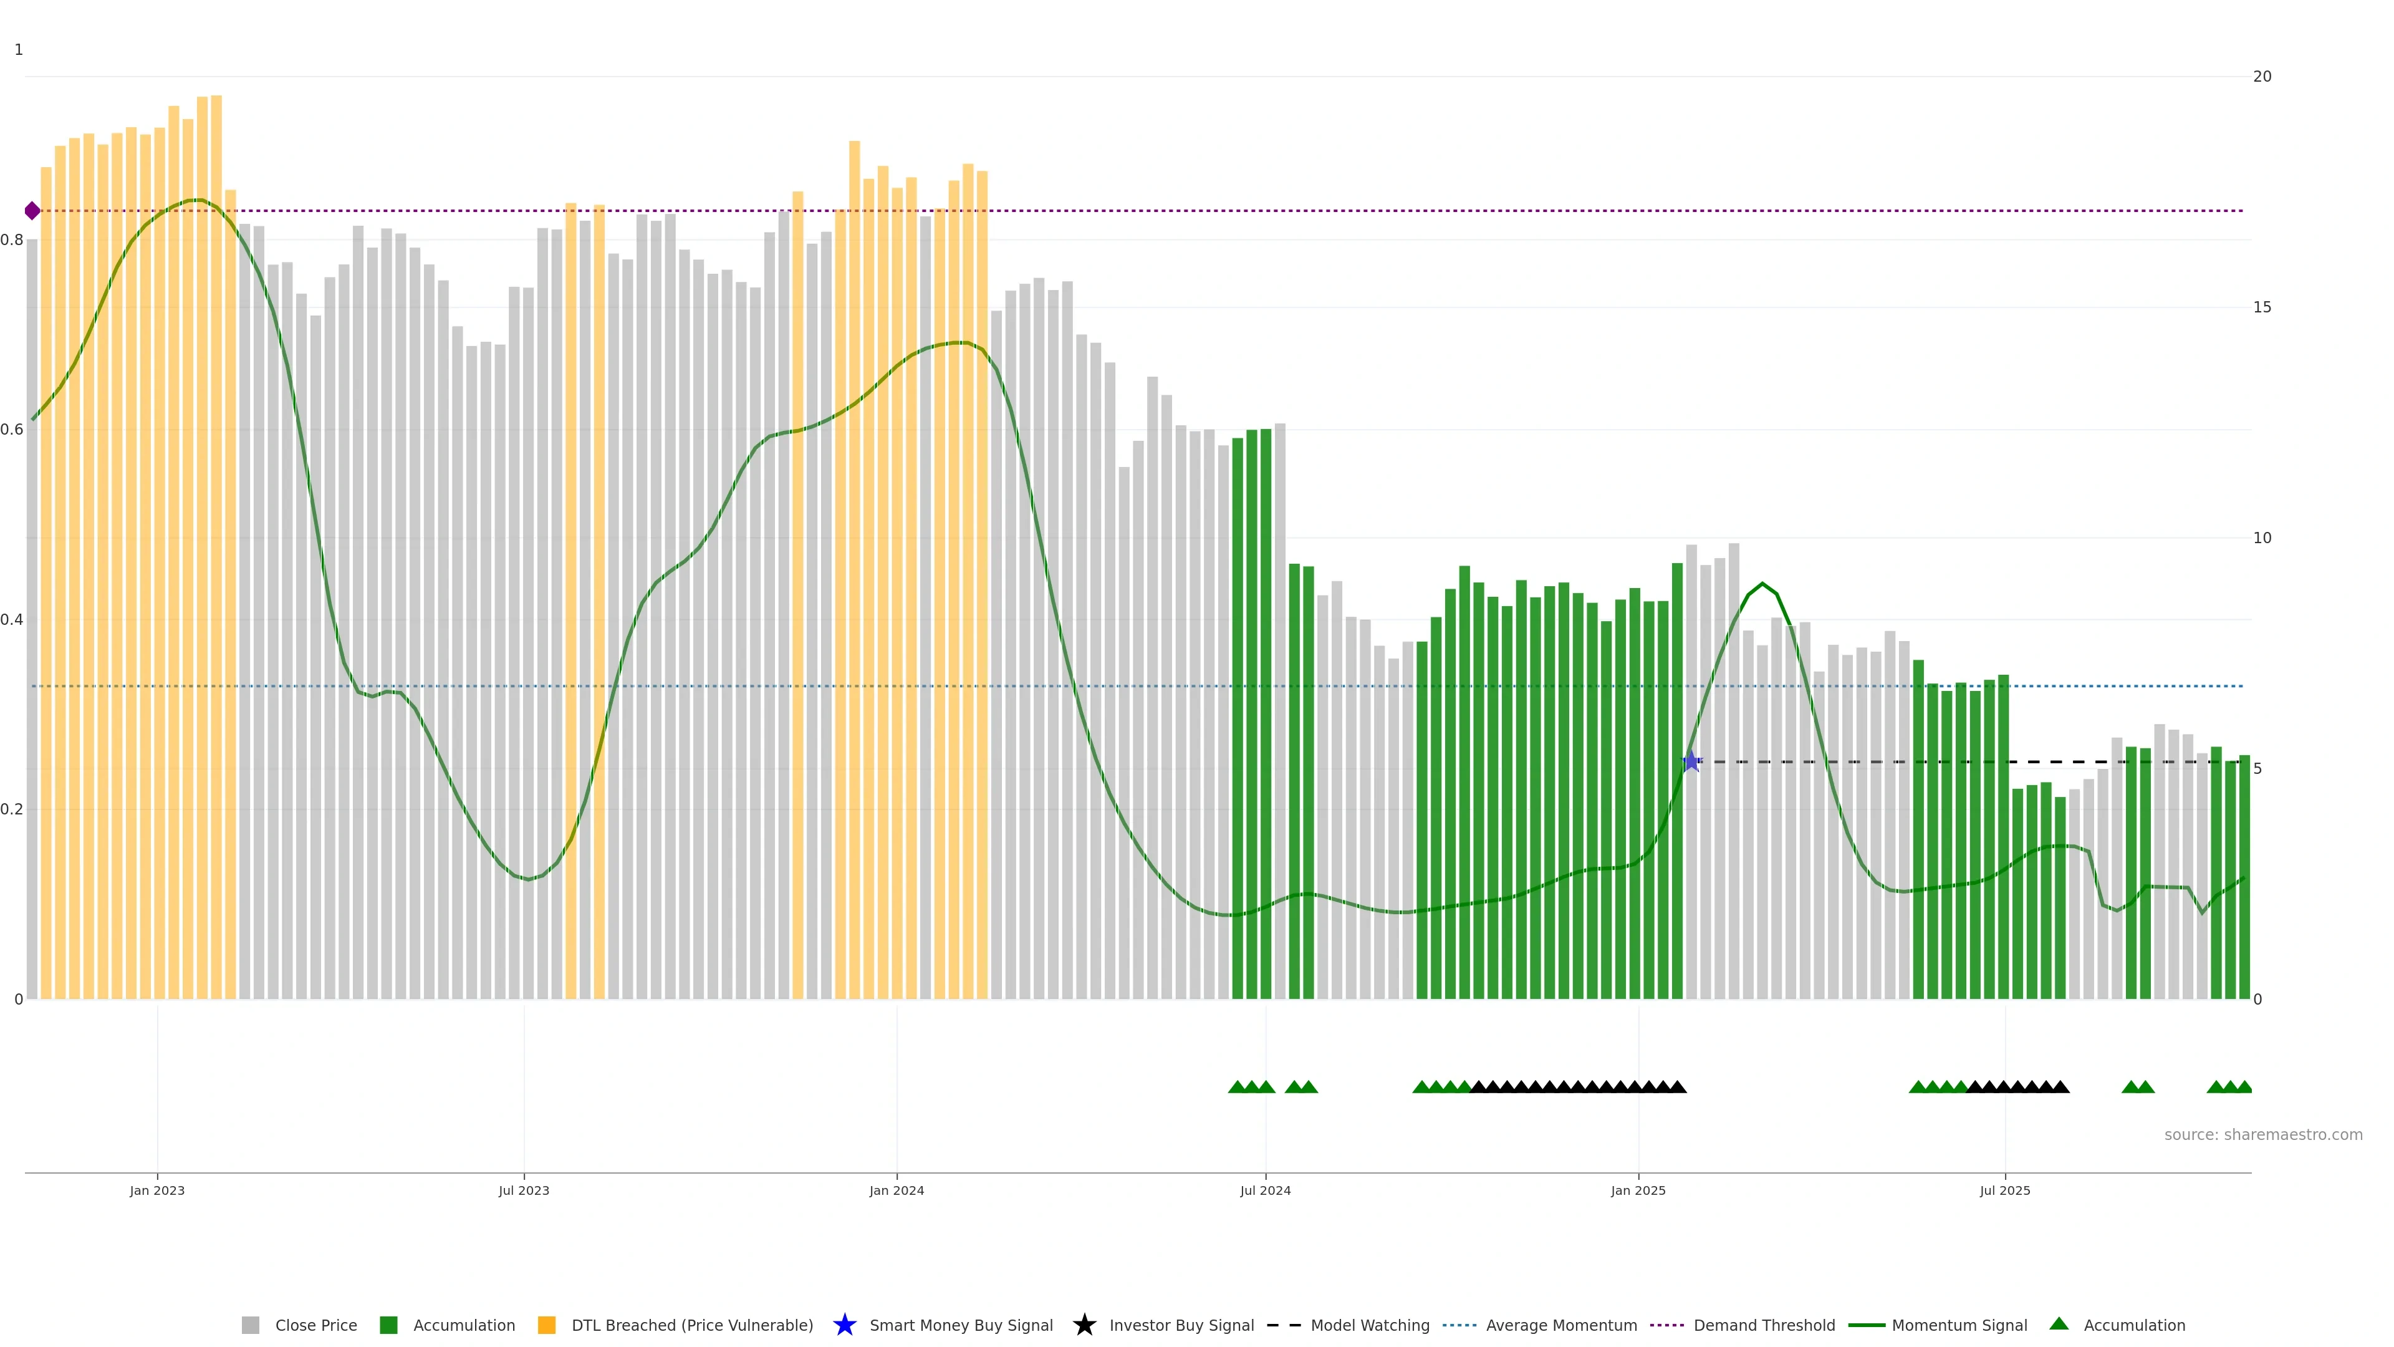Click the gray Close Price legend swatch

[250, 1325]
